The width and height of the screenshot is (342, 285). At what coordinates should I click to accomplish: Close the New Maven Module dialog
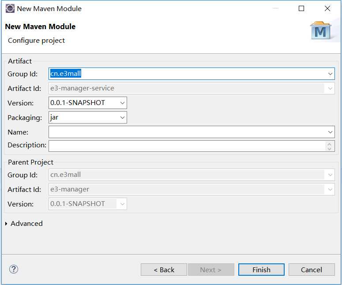click(x=327, y=8)
